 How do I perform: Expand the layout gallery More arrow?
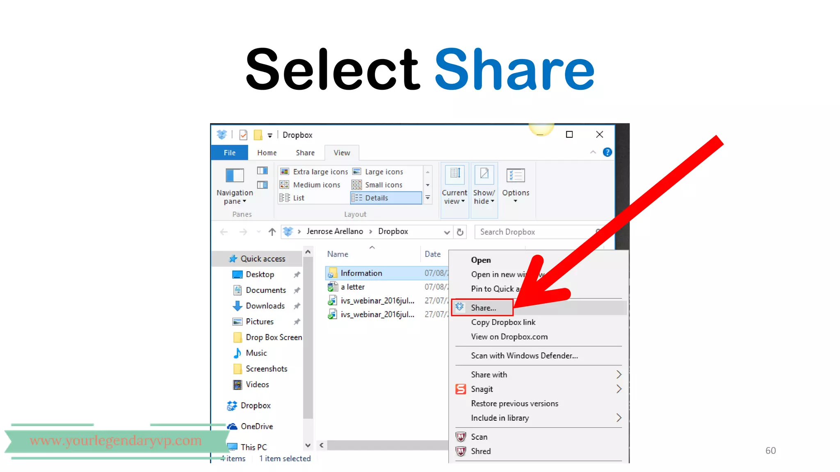(x=427, y=197)
